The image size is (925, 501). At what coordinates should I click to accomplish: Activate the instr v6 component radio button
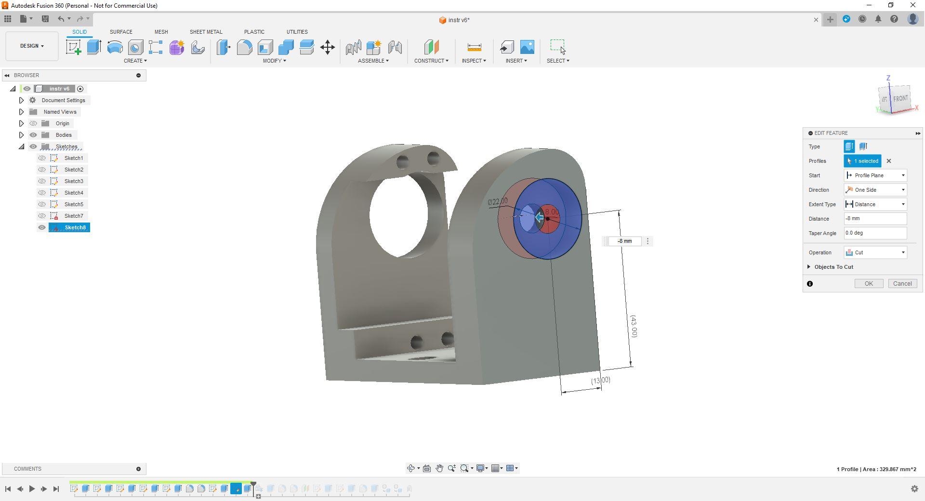pos(80,89)
